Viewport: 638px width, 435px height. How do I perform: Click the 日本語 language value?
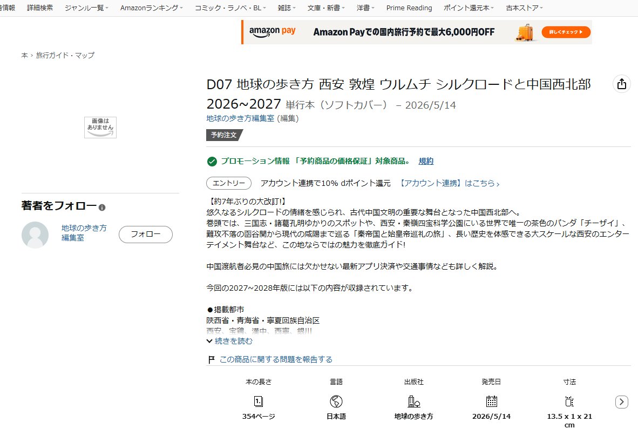336,416
